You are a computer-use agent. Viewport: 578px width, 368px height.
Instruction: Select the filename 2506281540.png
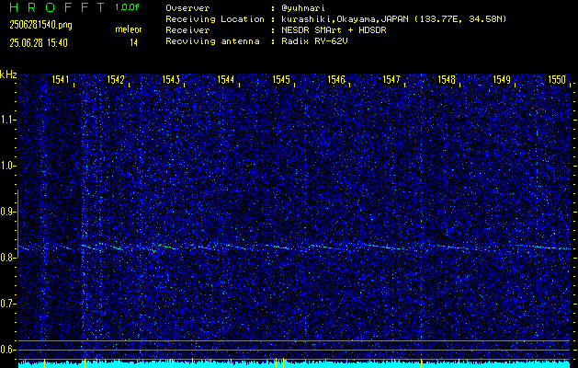40,25
